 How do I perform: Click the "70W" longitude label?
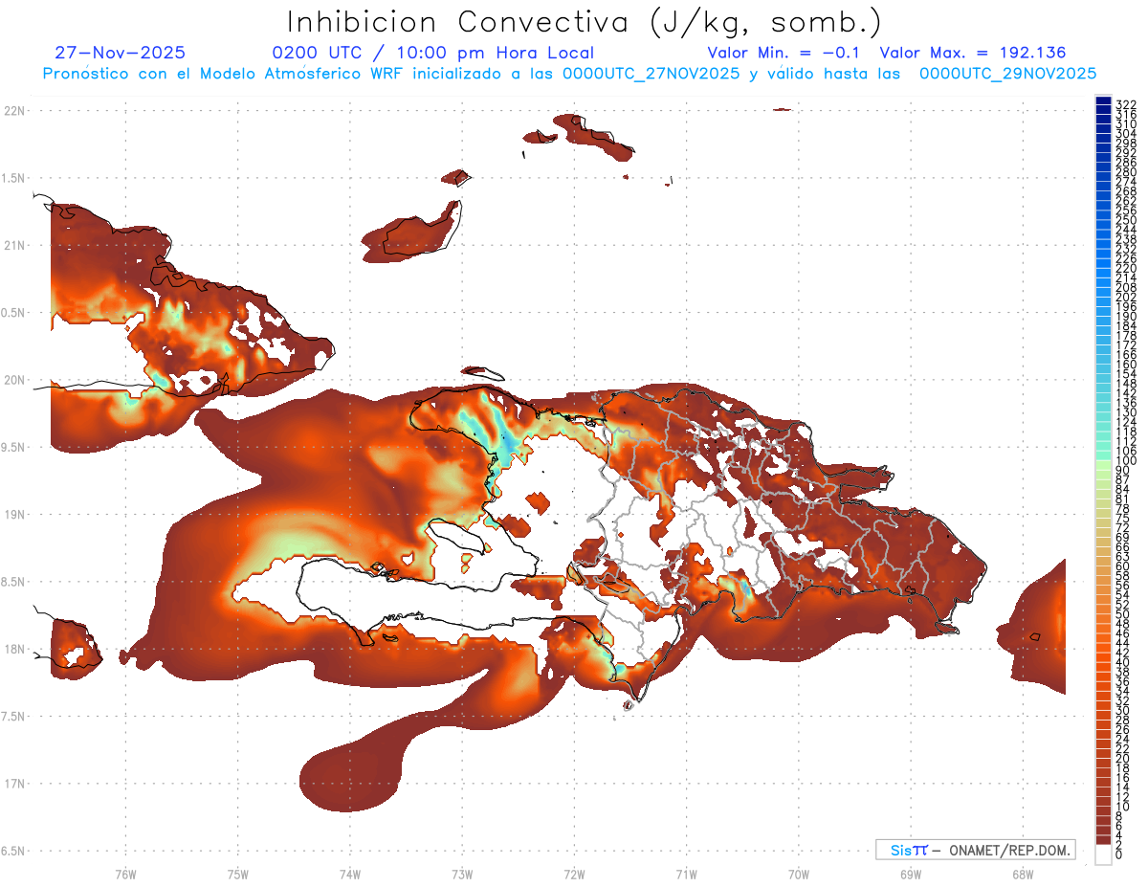click(799, 873)
